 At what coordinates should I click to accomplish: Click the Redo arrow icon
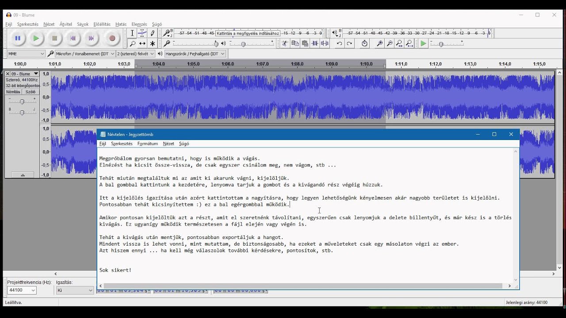click(349, 43)
